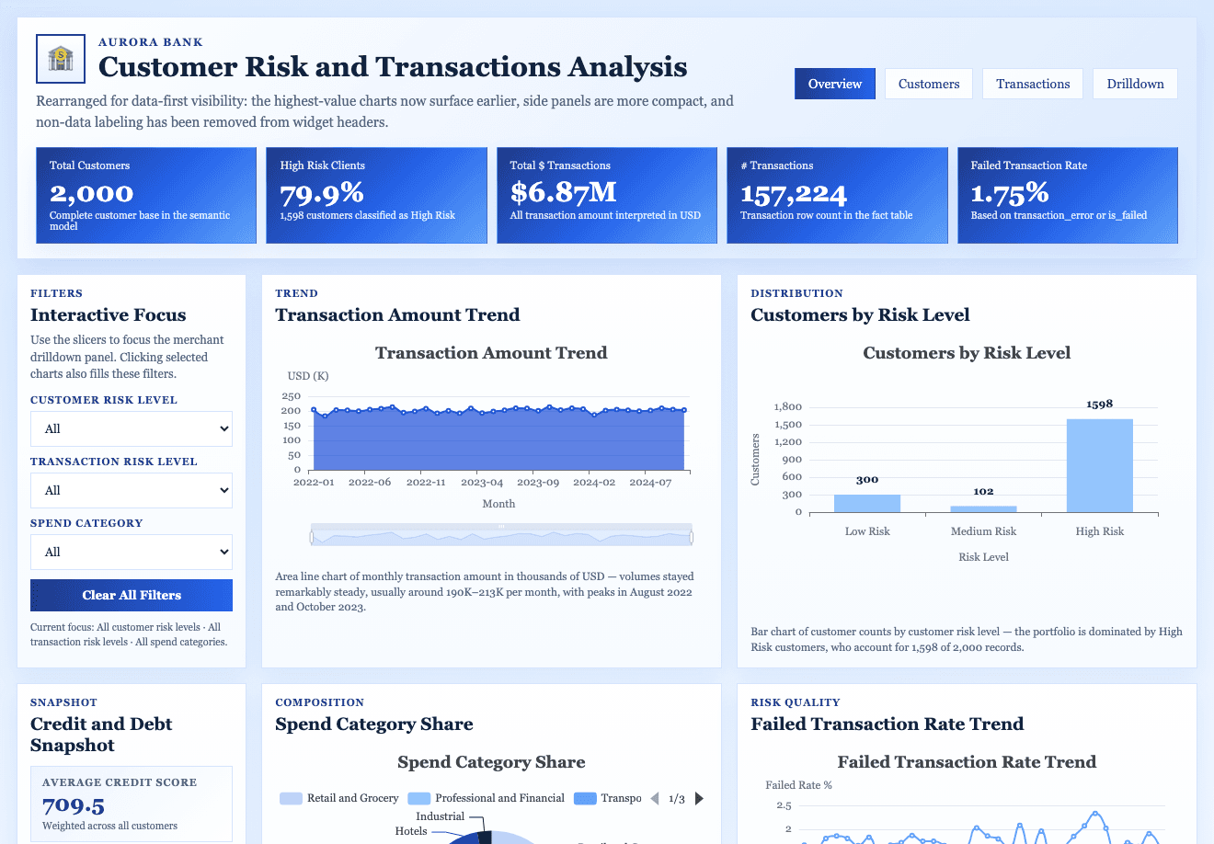The image size is (1214, 844).
Task: Click the High Risk Clients KPI card
Action: point(376,196)
